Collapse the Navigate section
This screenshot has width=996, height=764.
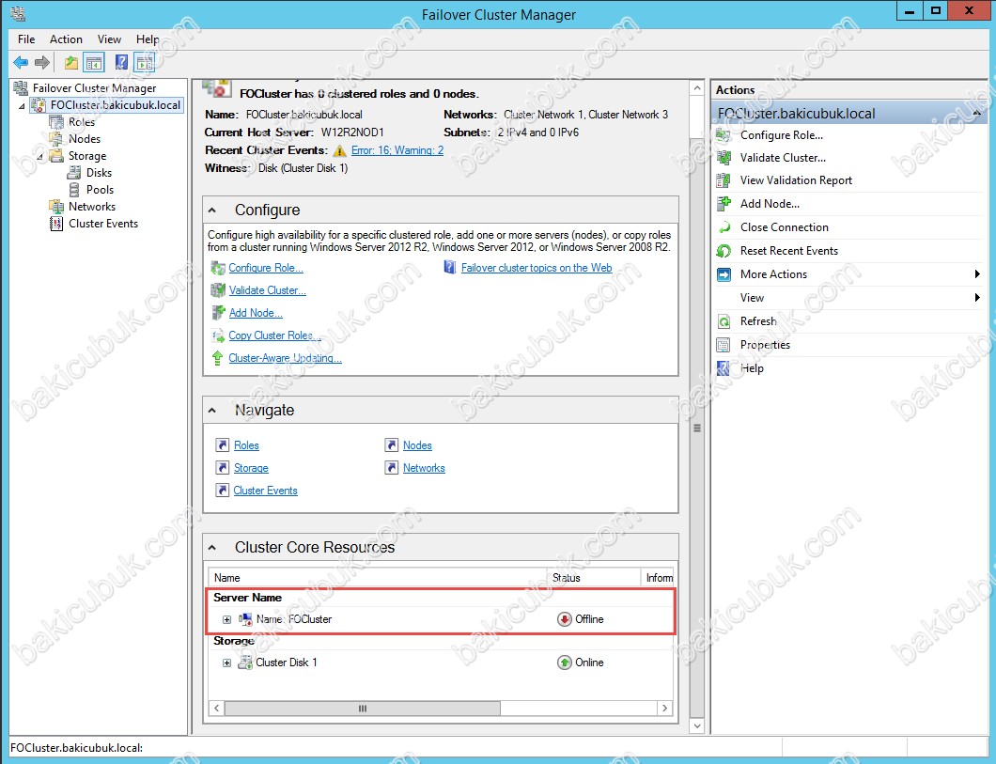tap(212, 411)
